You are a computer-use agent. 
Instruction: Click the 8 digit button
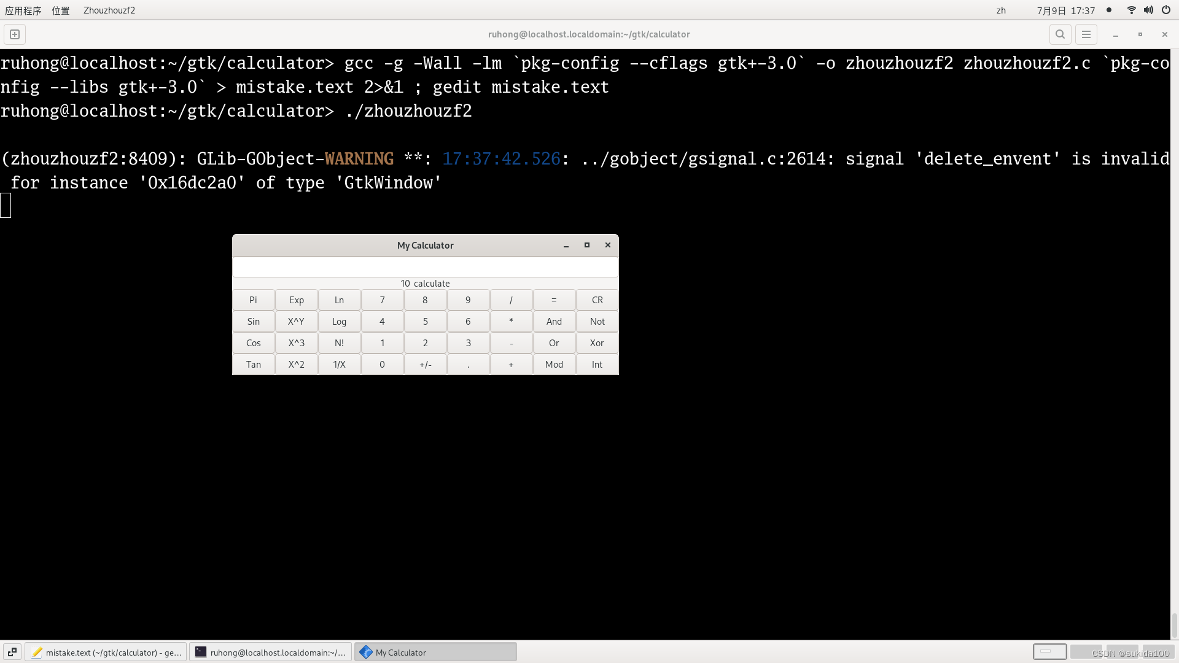(x=426, y=300)
